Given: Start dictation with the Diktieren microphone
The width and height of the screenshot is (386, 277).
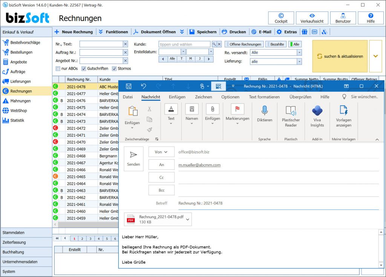Looking at the screenshot, I should click(264, 111).
